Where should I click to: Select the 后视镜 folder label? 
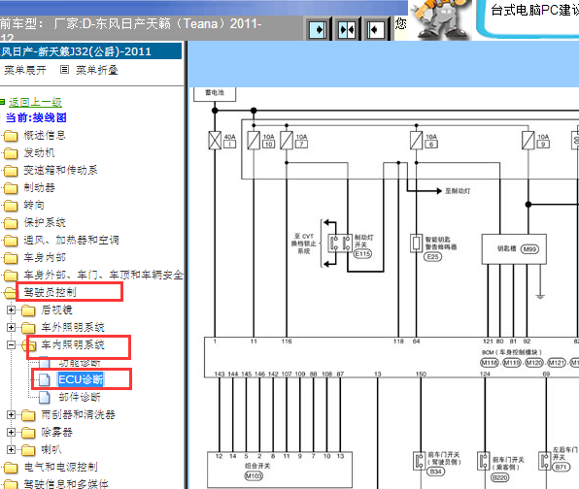56,310
